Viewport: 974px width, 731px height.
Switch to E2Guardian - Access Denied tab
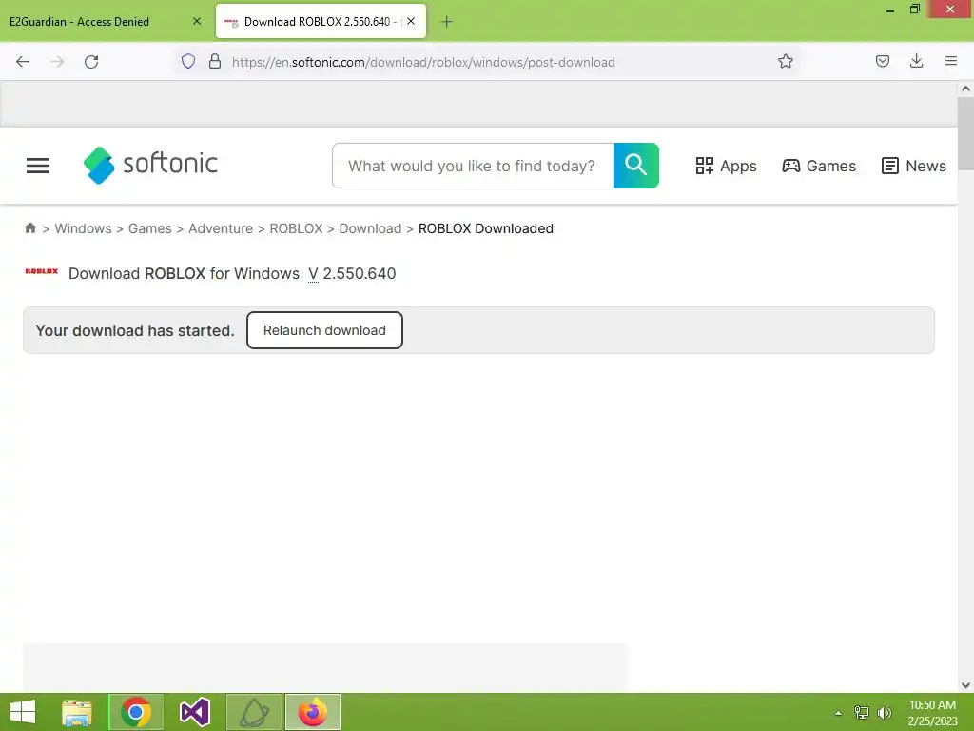106,21
